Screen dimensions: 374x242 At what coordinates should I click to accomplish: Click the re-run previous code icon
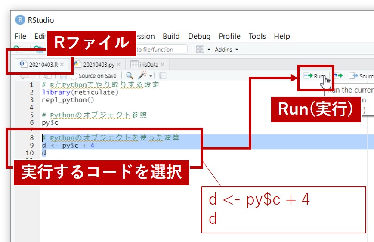[x=338, y=76]
